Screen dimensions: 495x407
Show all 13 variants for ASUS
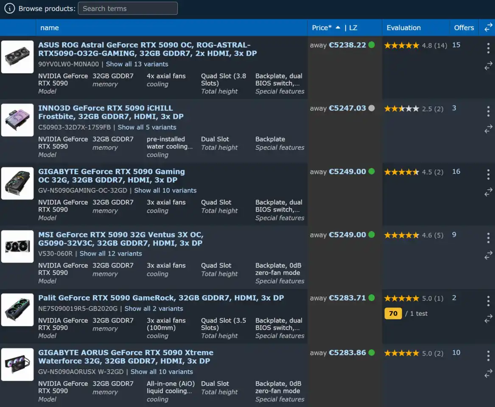click(137, 64)
